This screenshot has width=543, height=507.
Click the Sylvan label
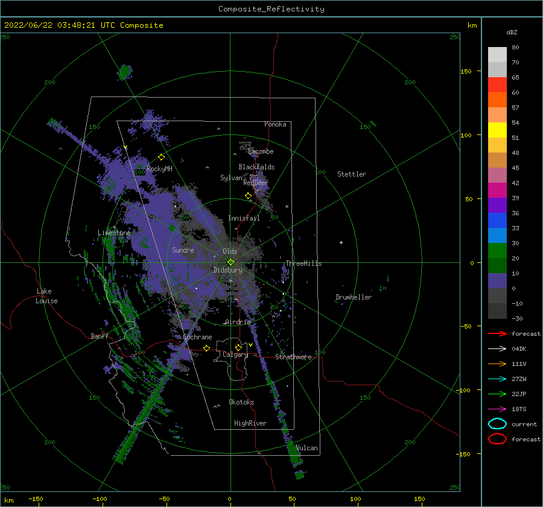231,177
